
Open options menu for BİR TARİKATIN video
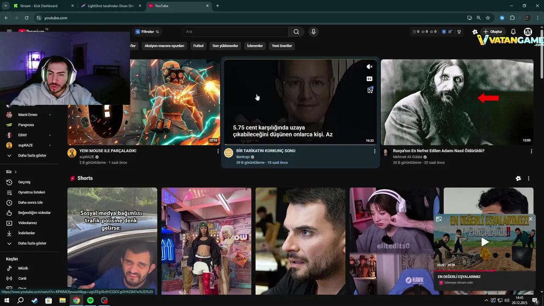374,151
